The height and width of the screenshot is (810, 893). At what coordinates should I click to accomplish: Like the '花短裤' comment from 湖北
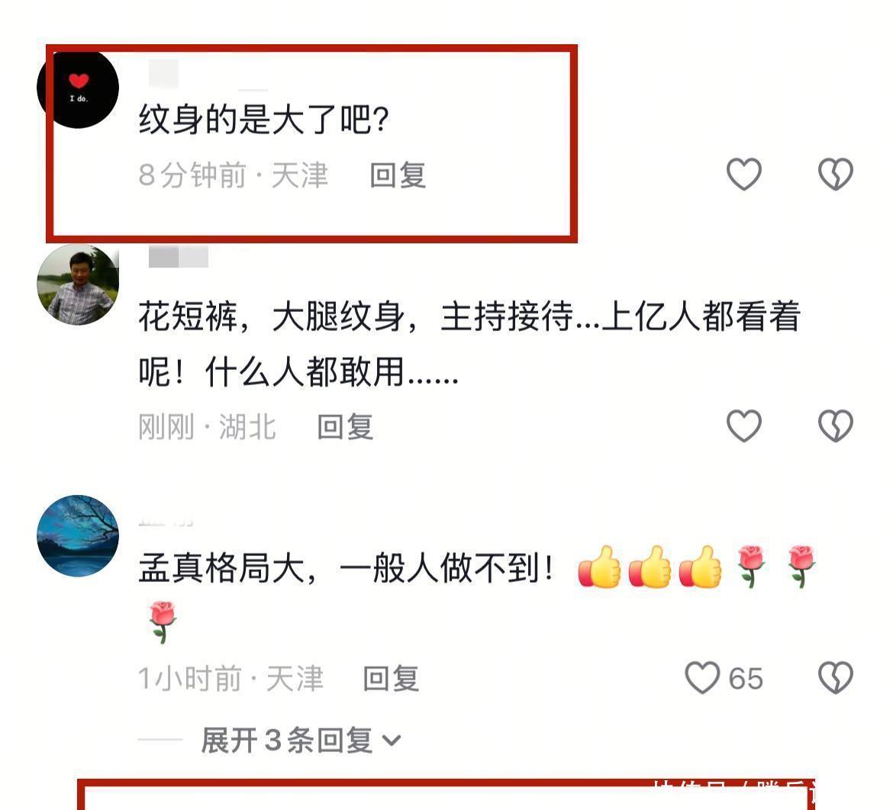point(744,425)
